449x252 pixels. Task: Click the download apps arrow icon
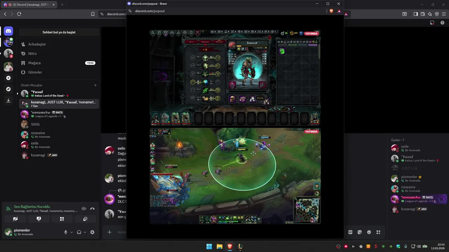pos(8,100)
